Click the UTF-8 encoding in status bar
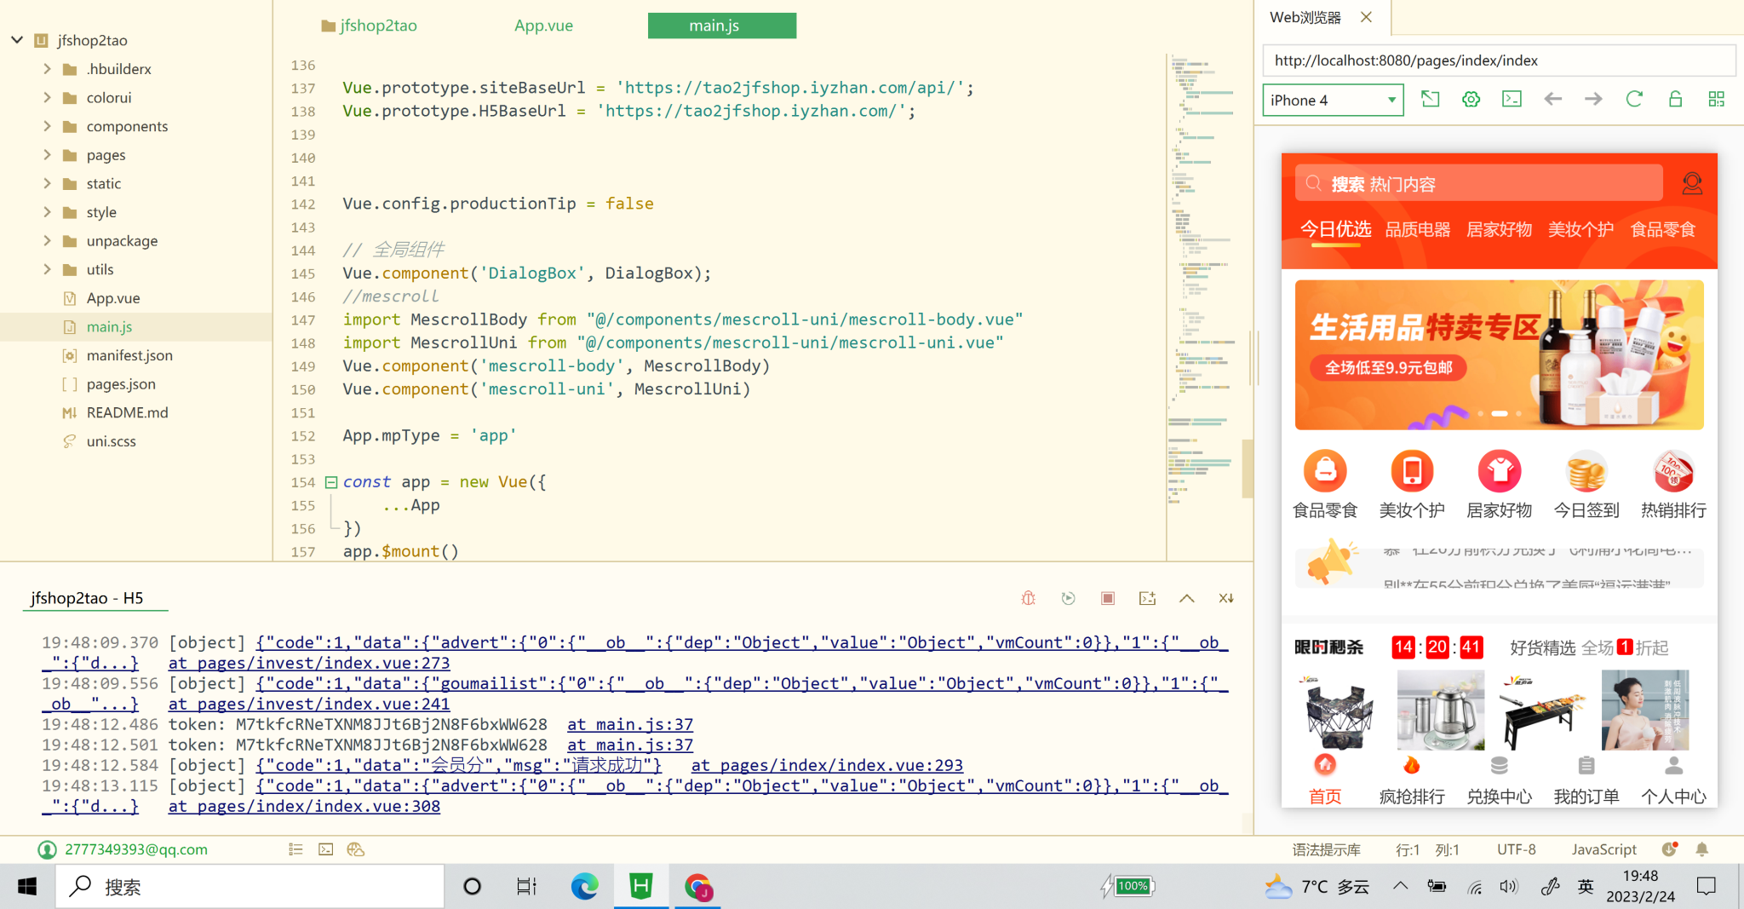Screen dimensions: 1744x909 coord(1516,849)
